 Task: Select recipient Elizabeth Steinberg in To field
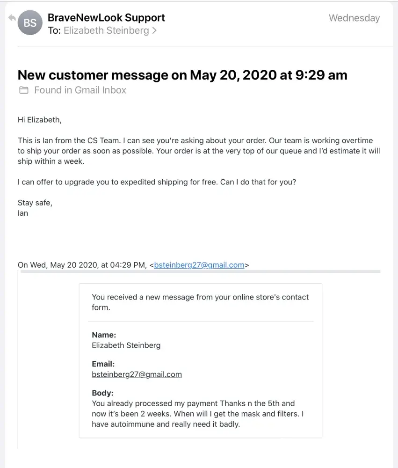(x=106, y=31)
